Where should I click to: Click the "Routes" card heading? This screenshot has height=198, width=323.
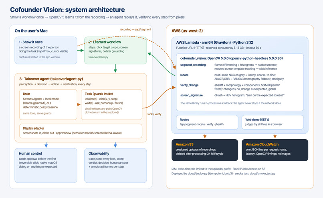tap(184, 120)
